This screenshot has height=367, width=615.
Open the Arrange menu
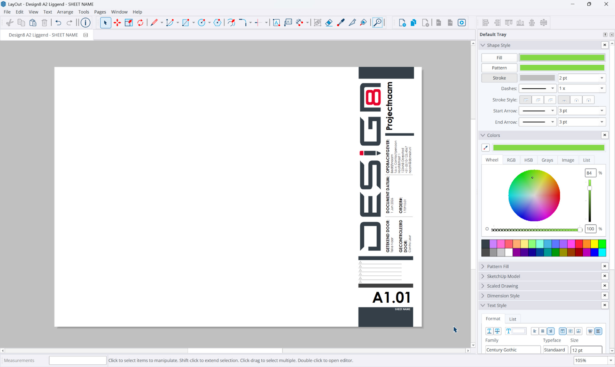coord(65,12)
